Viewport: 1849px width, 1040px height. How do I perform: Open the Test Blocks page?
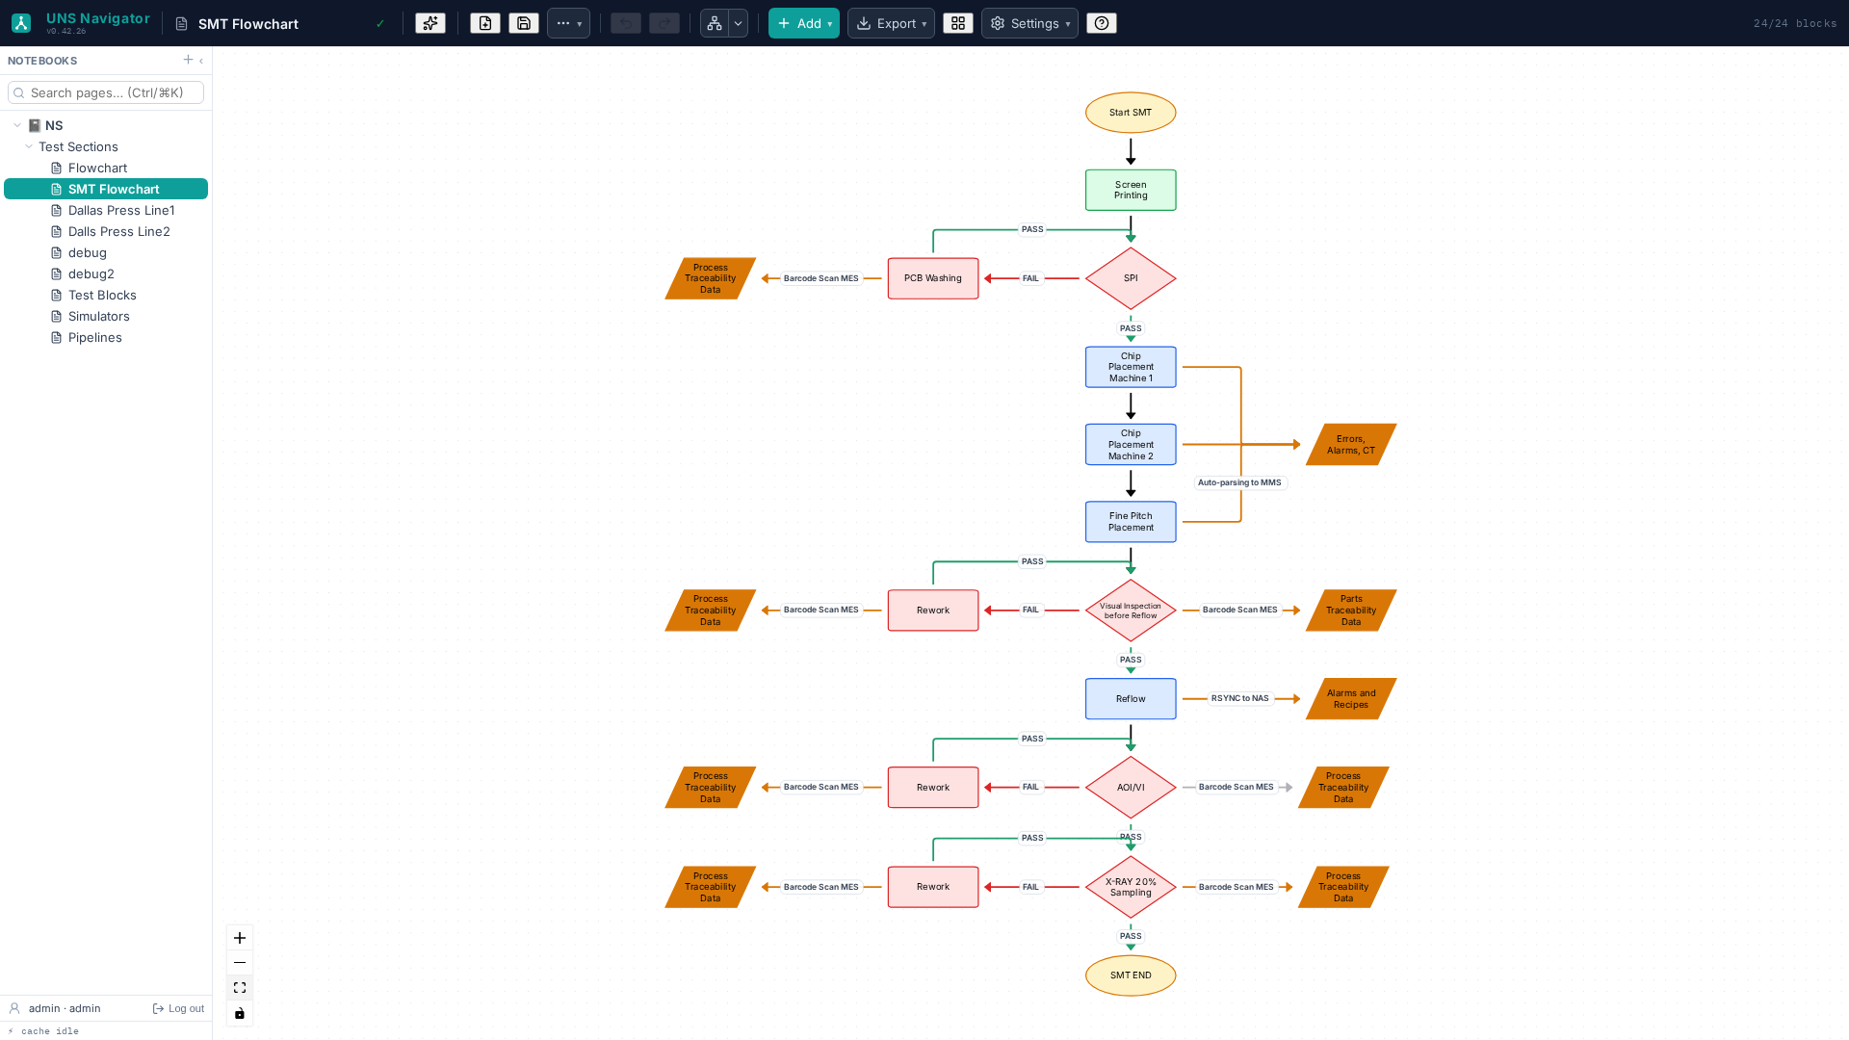tap(102, 295)
